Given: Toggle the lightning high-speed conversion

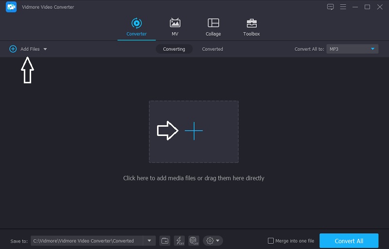Looking at the screenshot, I should pyautogui.click(x=179, y=241).
